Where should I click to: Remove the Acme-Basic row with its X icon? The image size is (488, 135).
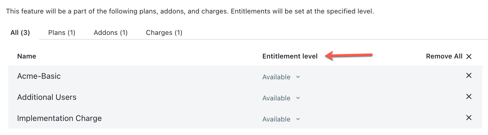tap(469, 75)
